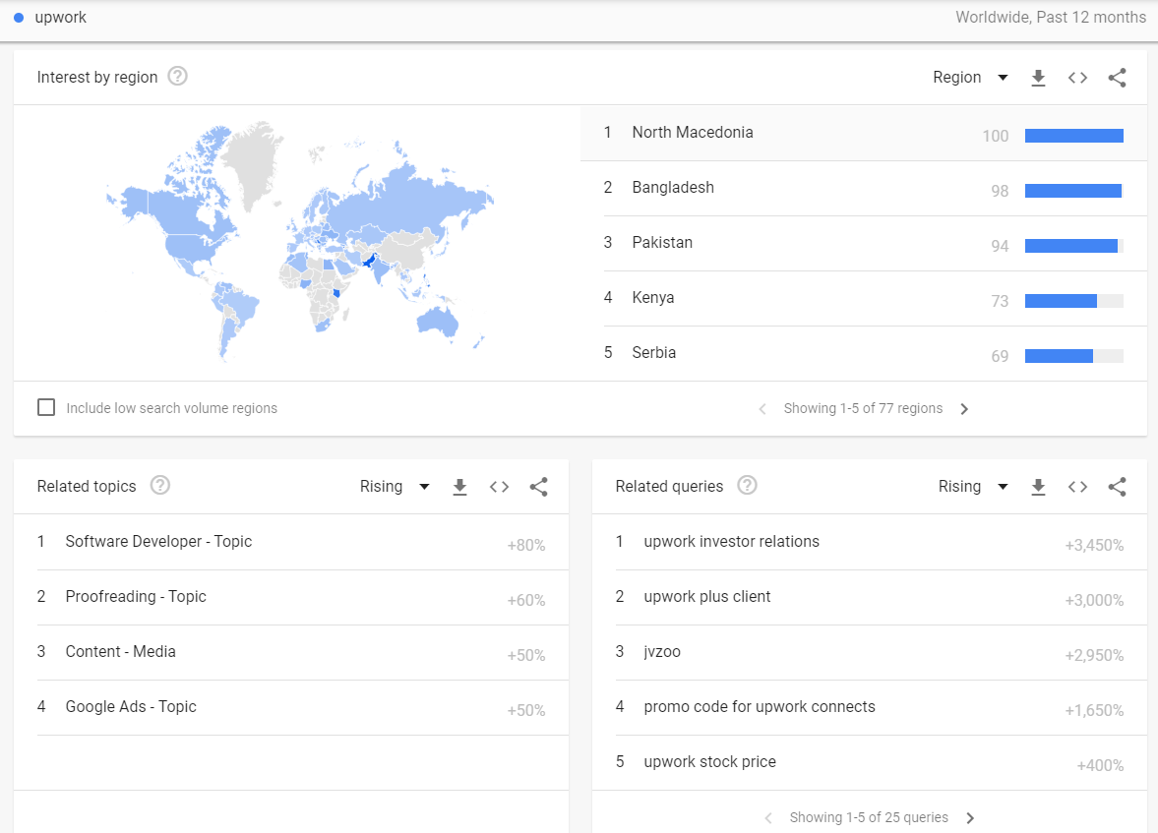
Task: Download Related topics data
Action: (459, 487)
